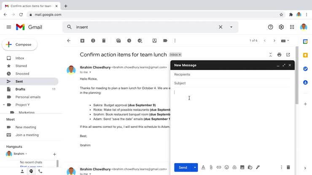The width and height of the screenshot is (312, 175).
Task: Start a new Hangouts conversation plus icon
Action: (54, 154)
